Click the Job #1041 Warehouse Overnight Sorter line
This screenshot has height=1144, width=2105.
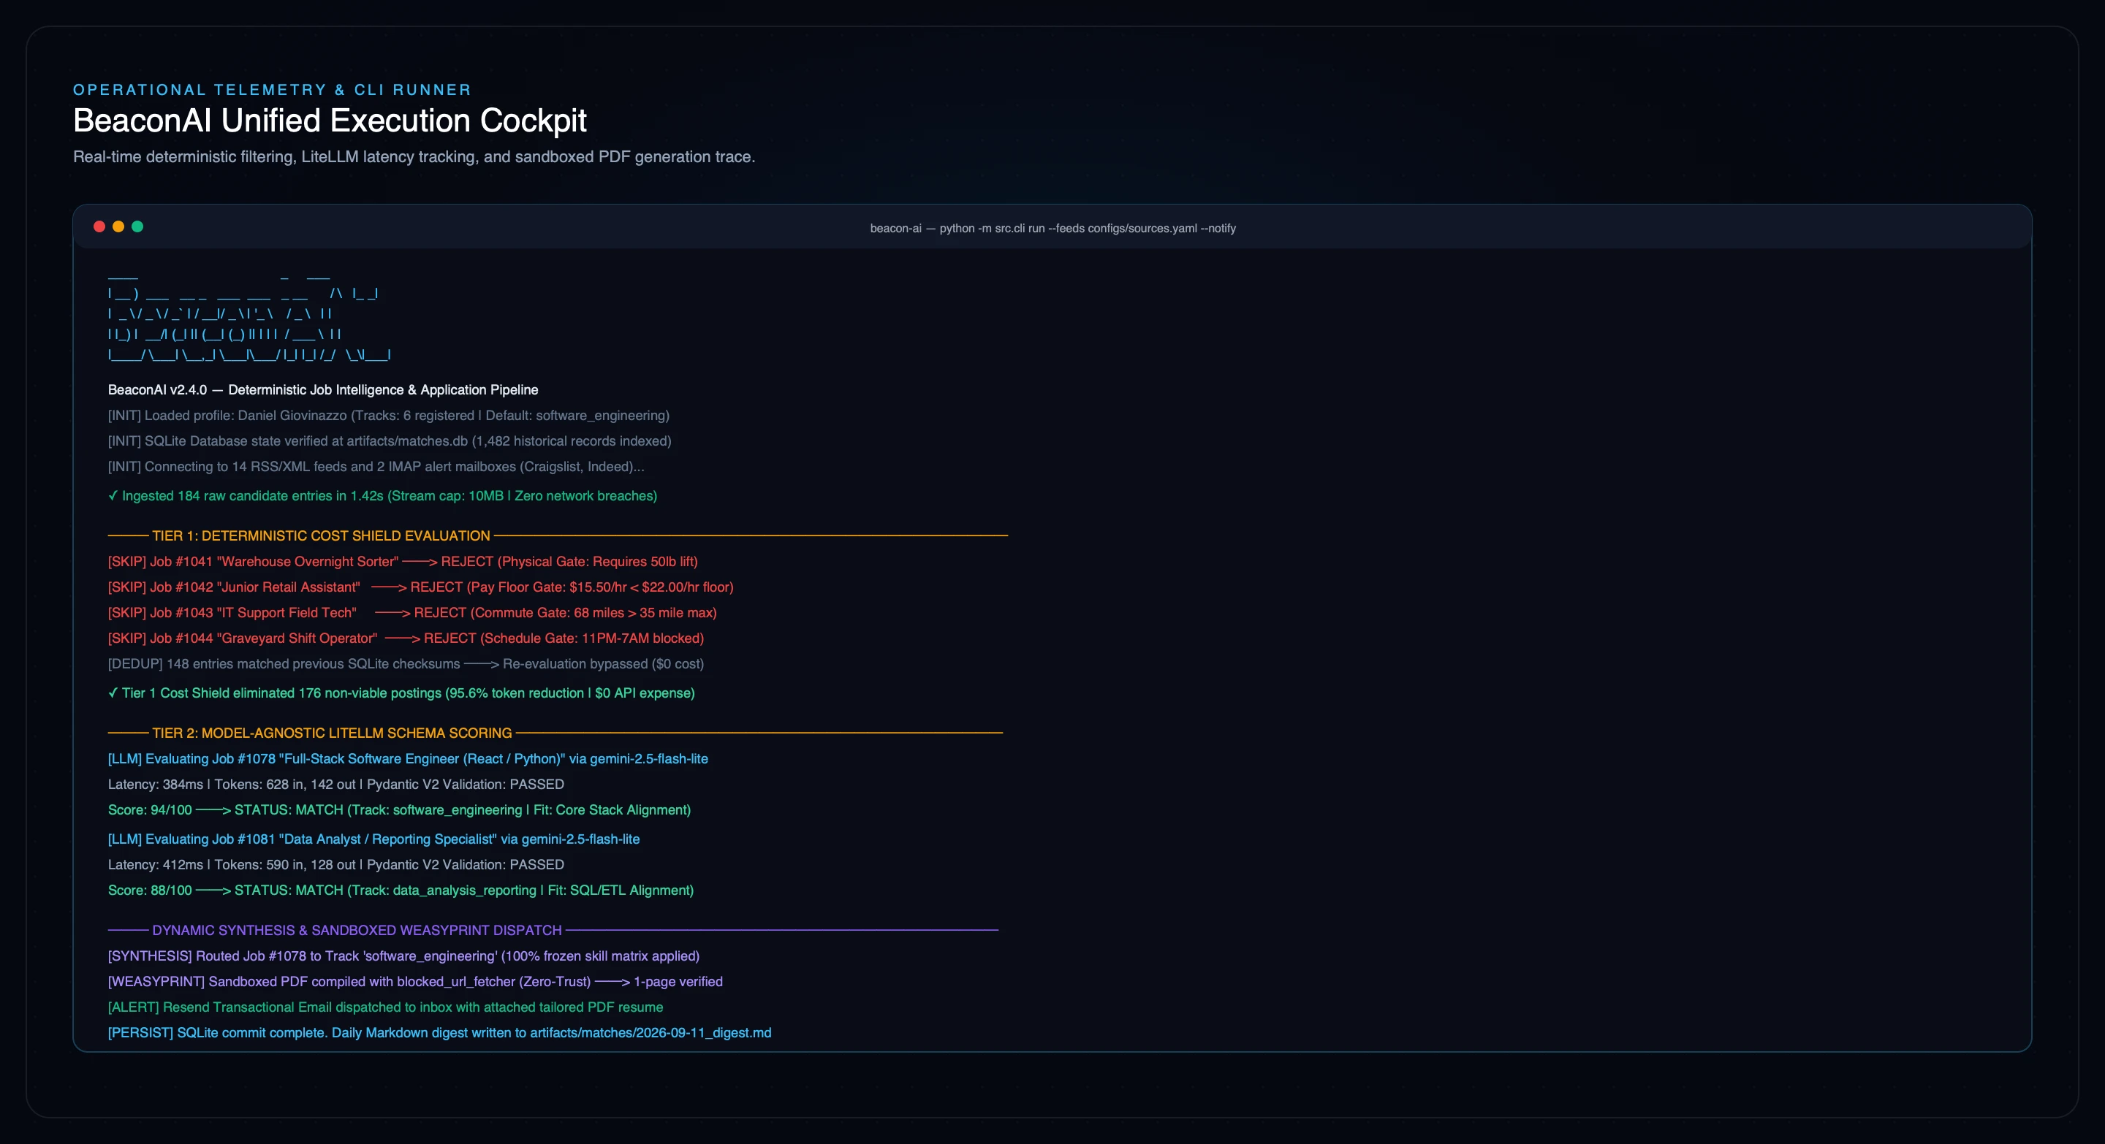click(403, 562)
